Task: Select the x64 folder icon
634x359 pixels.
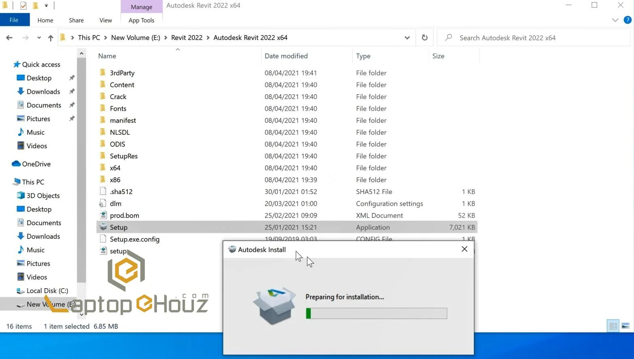Action: coord(103,168)
